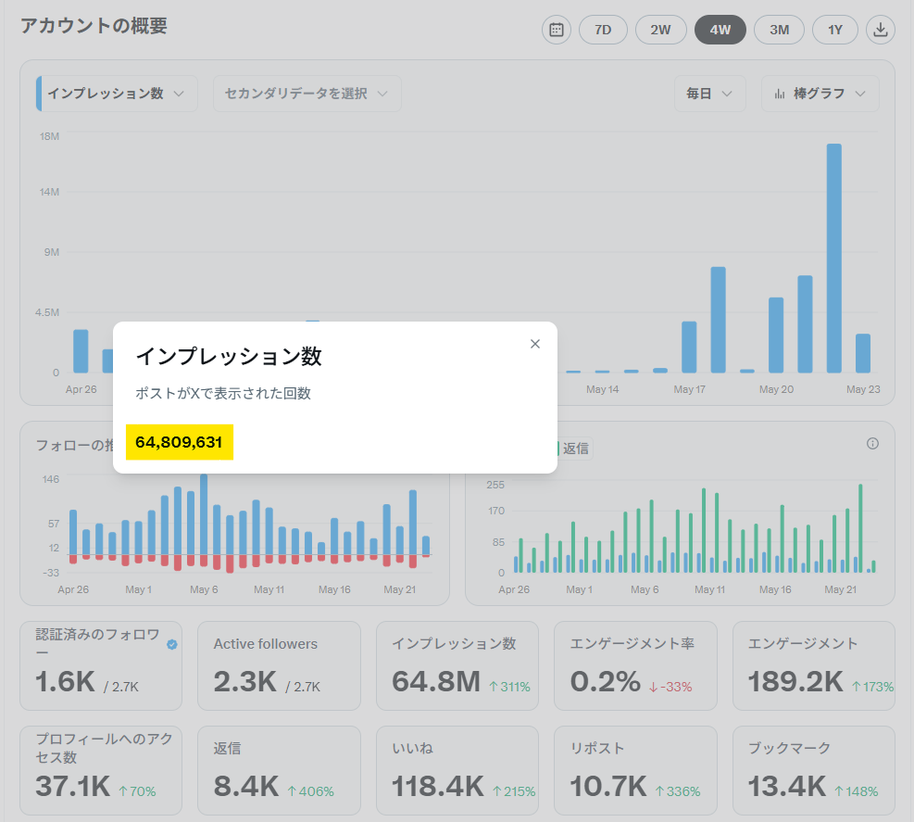Screen dimensions: 914x822
Task: Click the highlighted 64,809,631 value
Action: [179, 442]
